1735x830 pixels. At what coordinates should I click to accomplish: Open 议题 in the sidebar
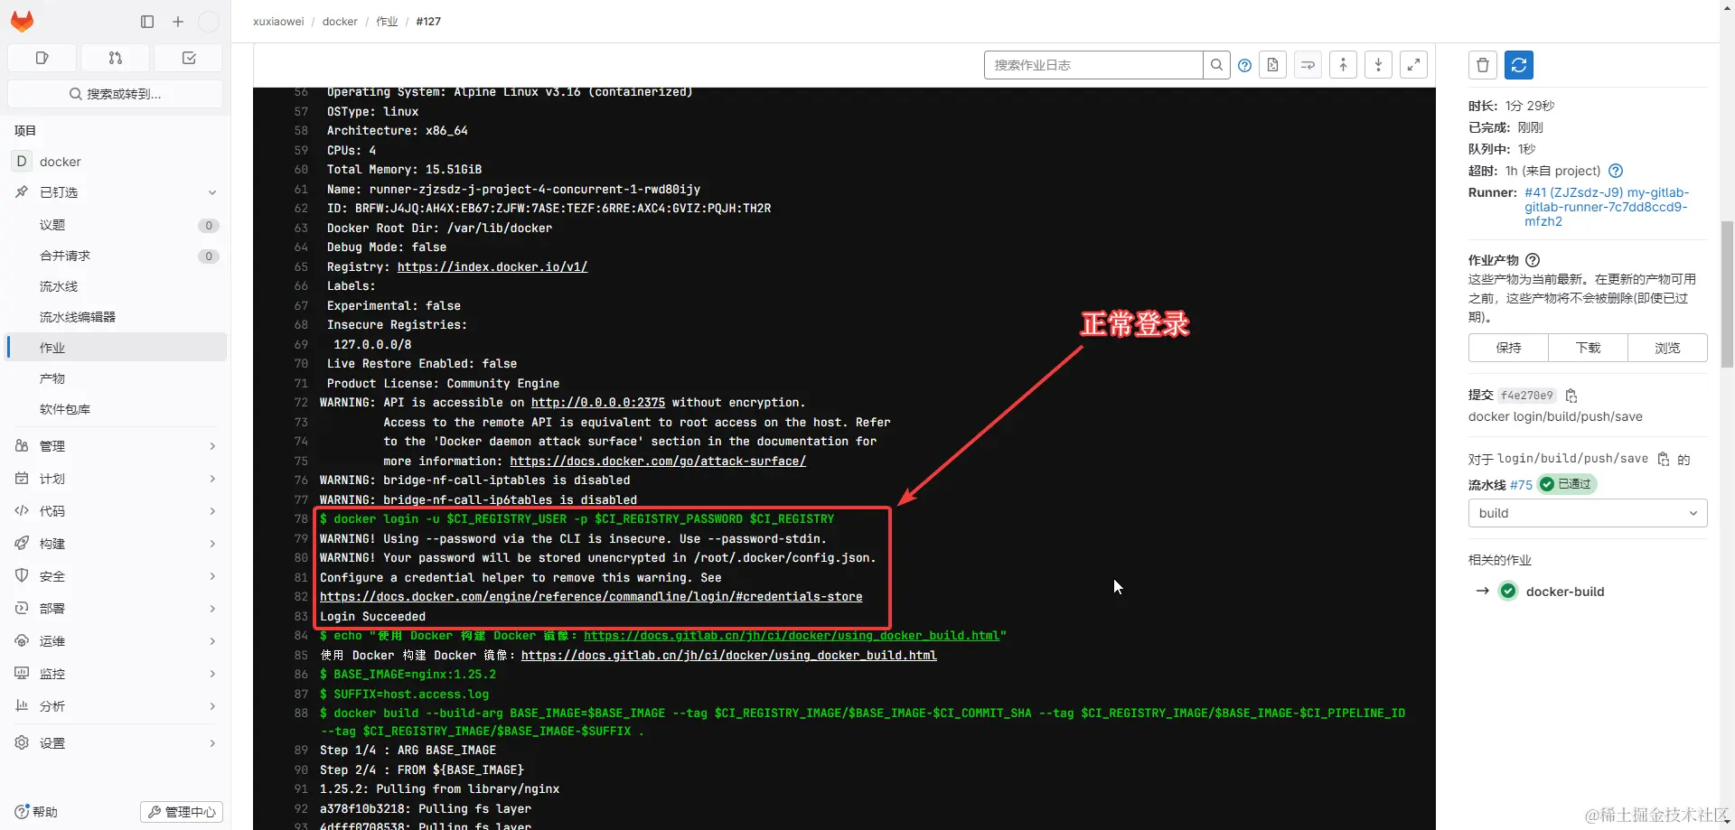tap(117, 225)
